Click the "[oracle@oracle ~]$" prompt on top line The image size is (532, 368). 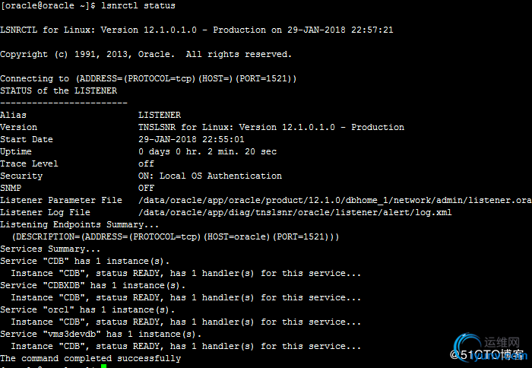coord(49,6)
